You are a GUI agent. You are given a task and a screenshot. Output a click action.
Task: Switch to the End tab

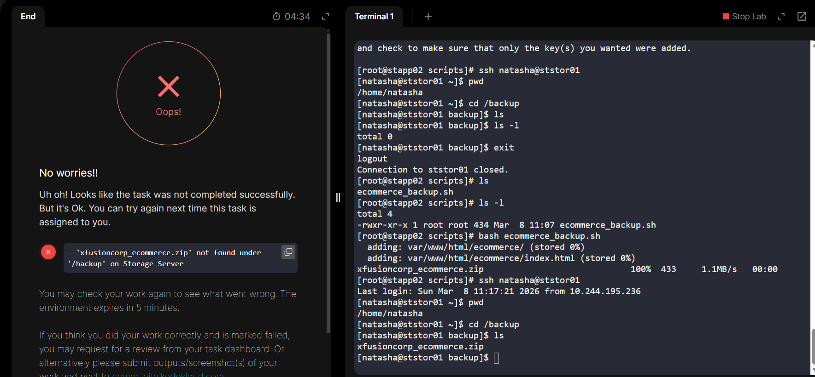tap(28, 17)
